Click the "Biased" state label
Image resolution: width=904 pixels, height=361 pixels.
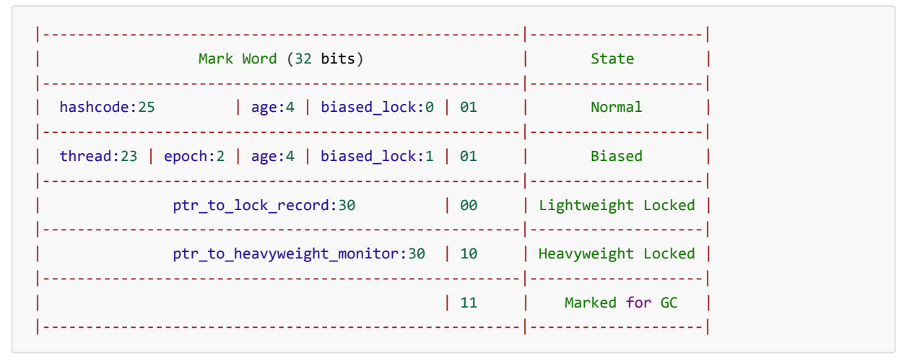[616, 156]
